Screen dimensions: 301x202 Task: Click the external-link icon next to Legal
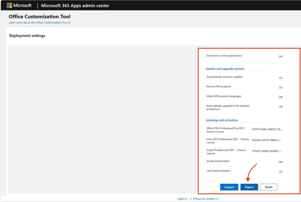(186, 199)
